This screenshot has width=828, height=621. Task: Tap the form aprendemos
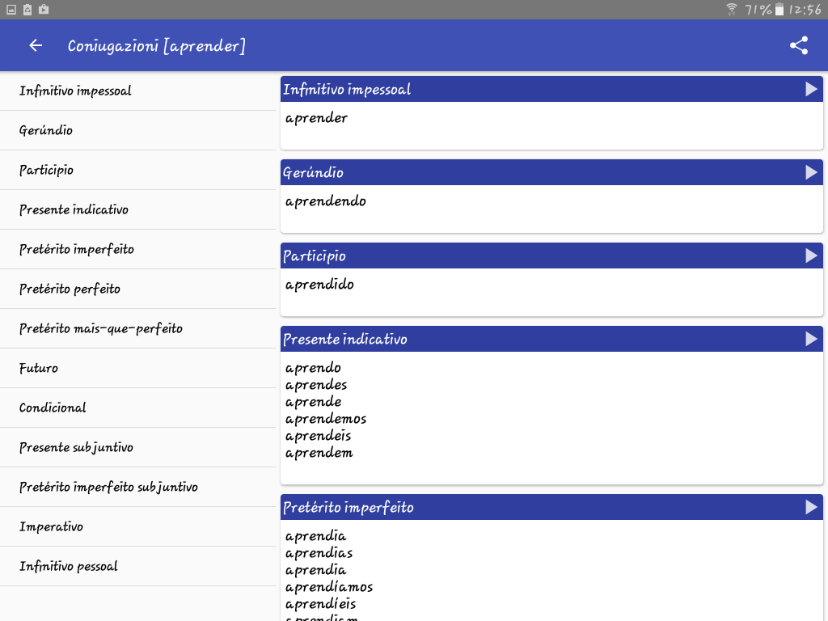click(326, 419)
